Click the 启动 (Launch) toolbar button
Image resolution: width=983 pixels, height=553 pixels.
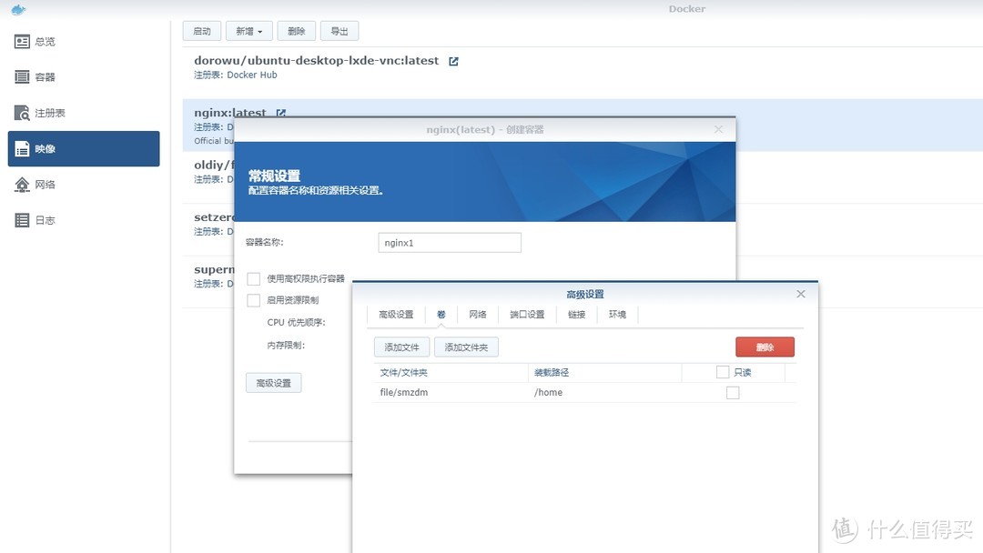point(202,31)
